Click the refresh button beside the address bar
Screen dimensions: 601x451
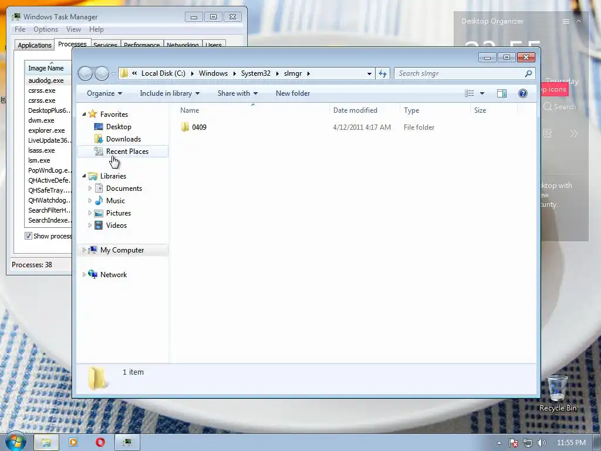click(x=383, y=73)
